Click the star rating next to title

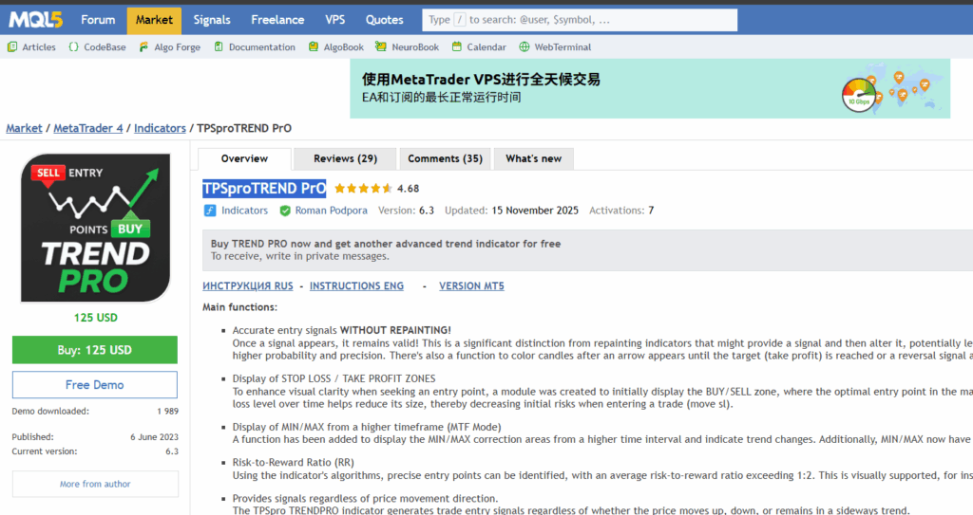point(362,189)
